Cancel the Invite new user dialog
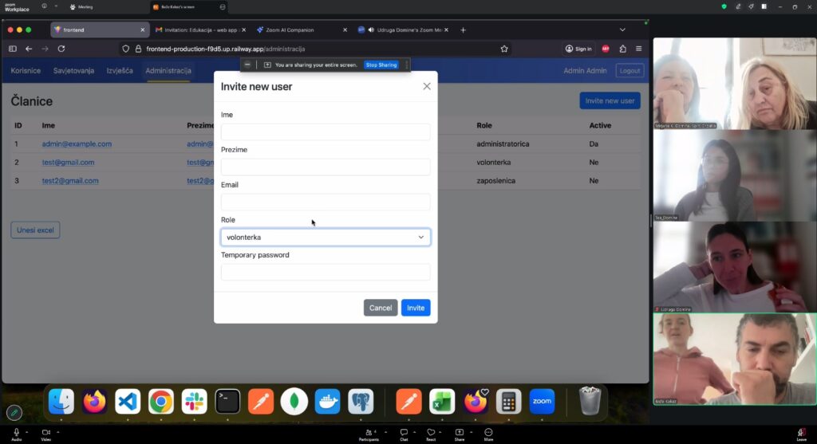 pos(380,308)
